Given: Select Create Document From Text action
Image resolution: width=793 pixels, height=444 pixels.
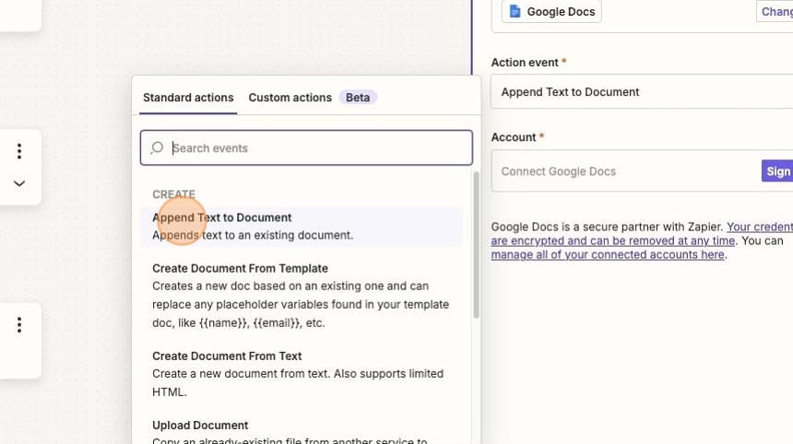Looking at the screenshot, I should pos(302,374).
